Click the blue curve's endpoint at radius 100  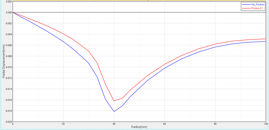[266, 41]
